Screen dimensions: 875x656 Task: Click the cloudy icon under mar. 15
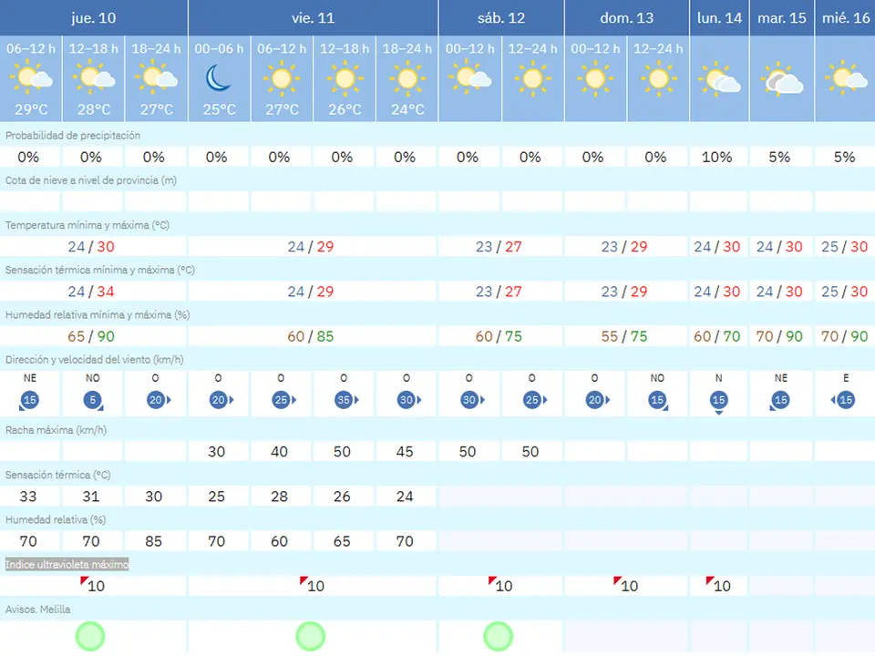point(782,79)
